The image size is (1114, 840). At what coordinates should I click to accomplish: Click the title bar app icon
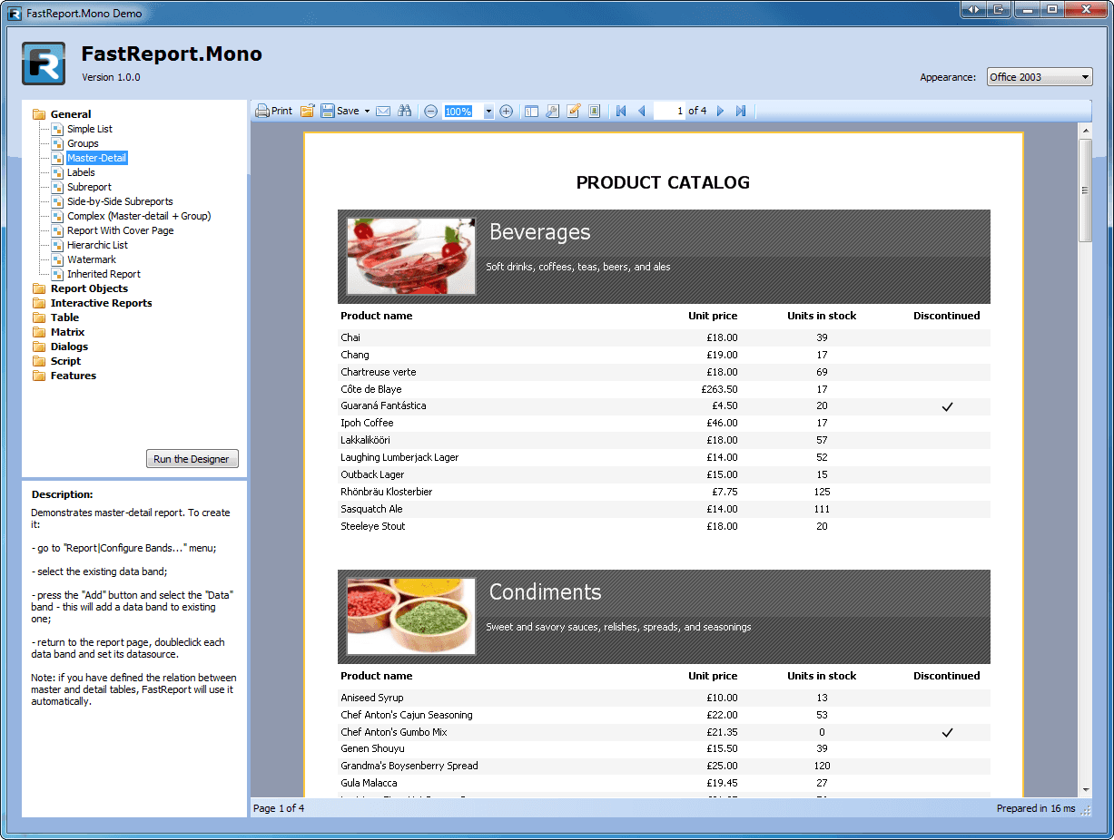point(15,13)
